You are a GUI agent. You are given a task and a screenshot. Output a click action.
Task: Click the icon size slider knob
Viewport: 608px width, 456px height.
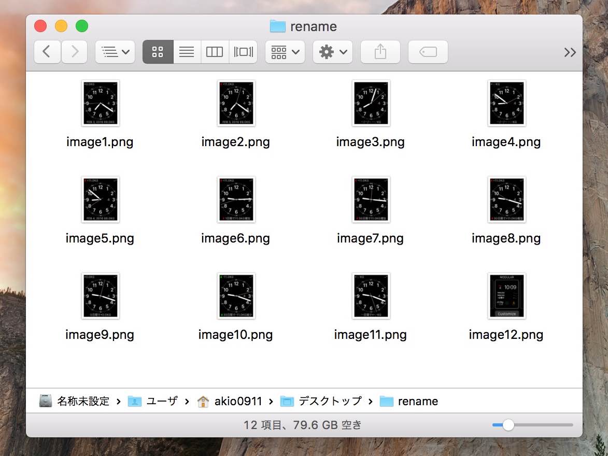pos(508,425)
